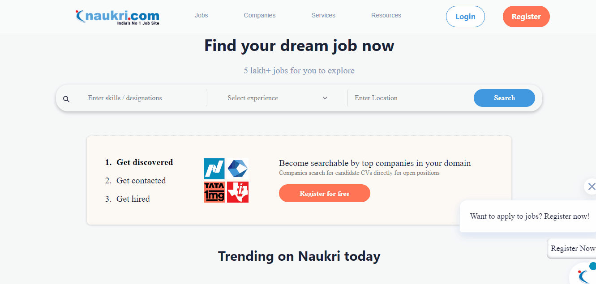
Task: Click the blue Search button
Action: 504,98
